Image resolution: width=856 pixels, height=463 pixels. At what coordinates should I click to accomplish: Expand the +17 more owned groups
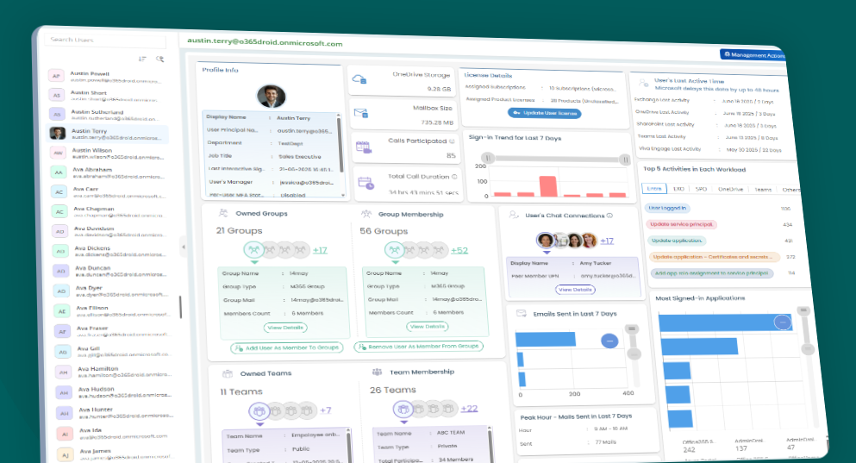[x=319, y=250]
